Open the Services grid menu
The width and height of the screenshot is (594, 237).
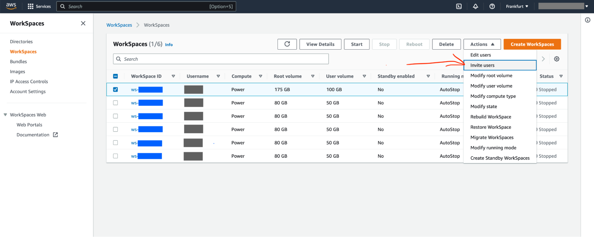[x=39, y=6]
